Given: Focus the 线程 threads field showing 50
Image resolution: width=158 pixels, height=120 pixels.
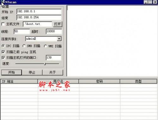Looking at the screenshot, I should click(x=22, y=31).
